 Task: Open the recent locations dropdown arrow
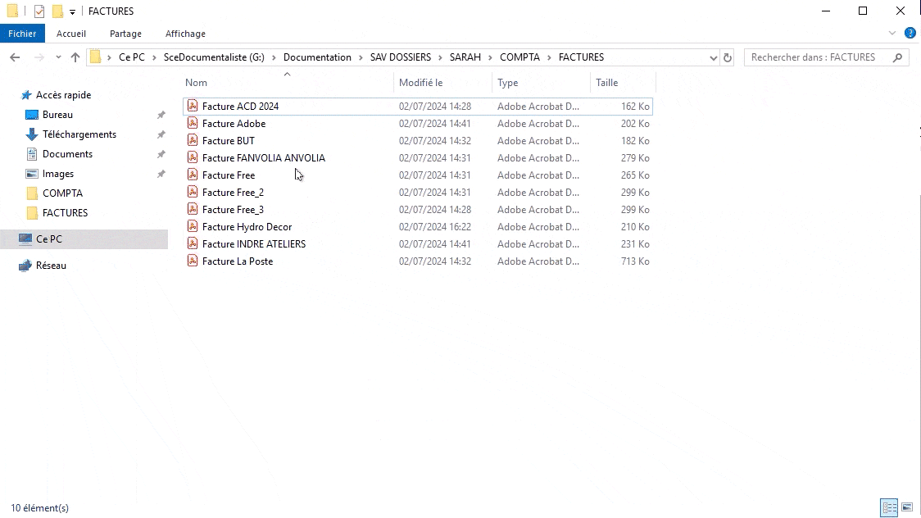[58, 57]
